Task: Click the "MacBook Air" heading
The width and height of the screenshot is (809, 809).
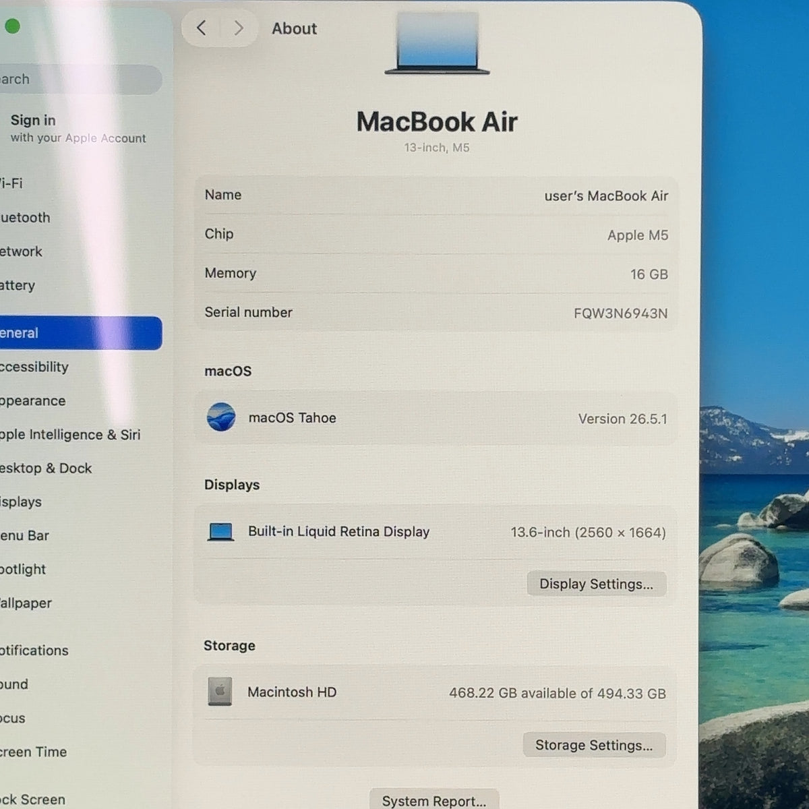Action: 437,122
